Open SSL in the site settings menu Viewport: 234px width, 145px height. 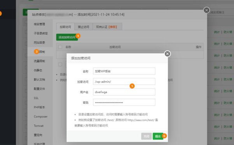(36, 98)
